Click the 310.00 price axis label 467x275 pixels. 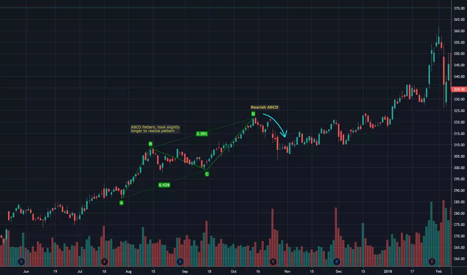(x=459, y=145)
